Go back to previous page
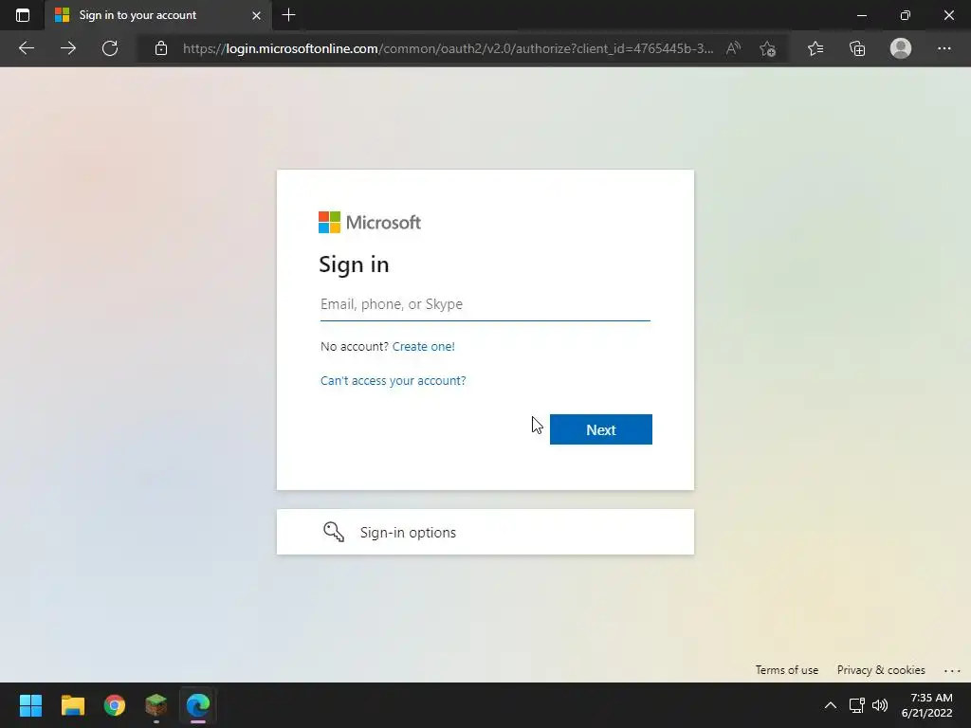 [x=26, y=48]
